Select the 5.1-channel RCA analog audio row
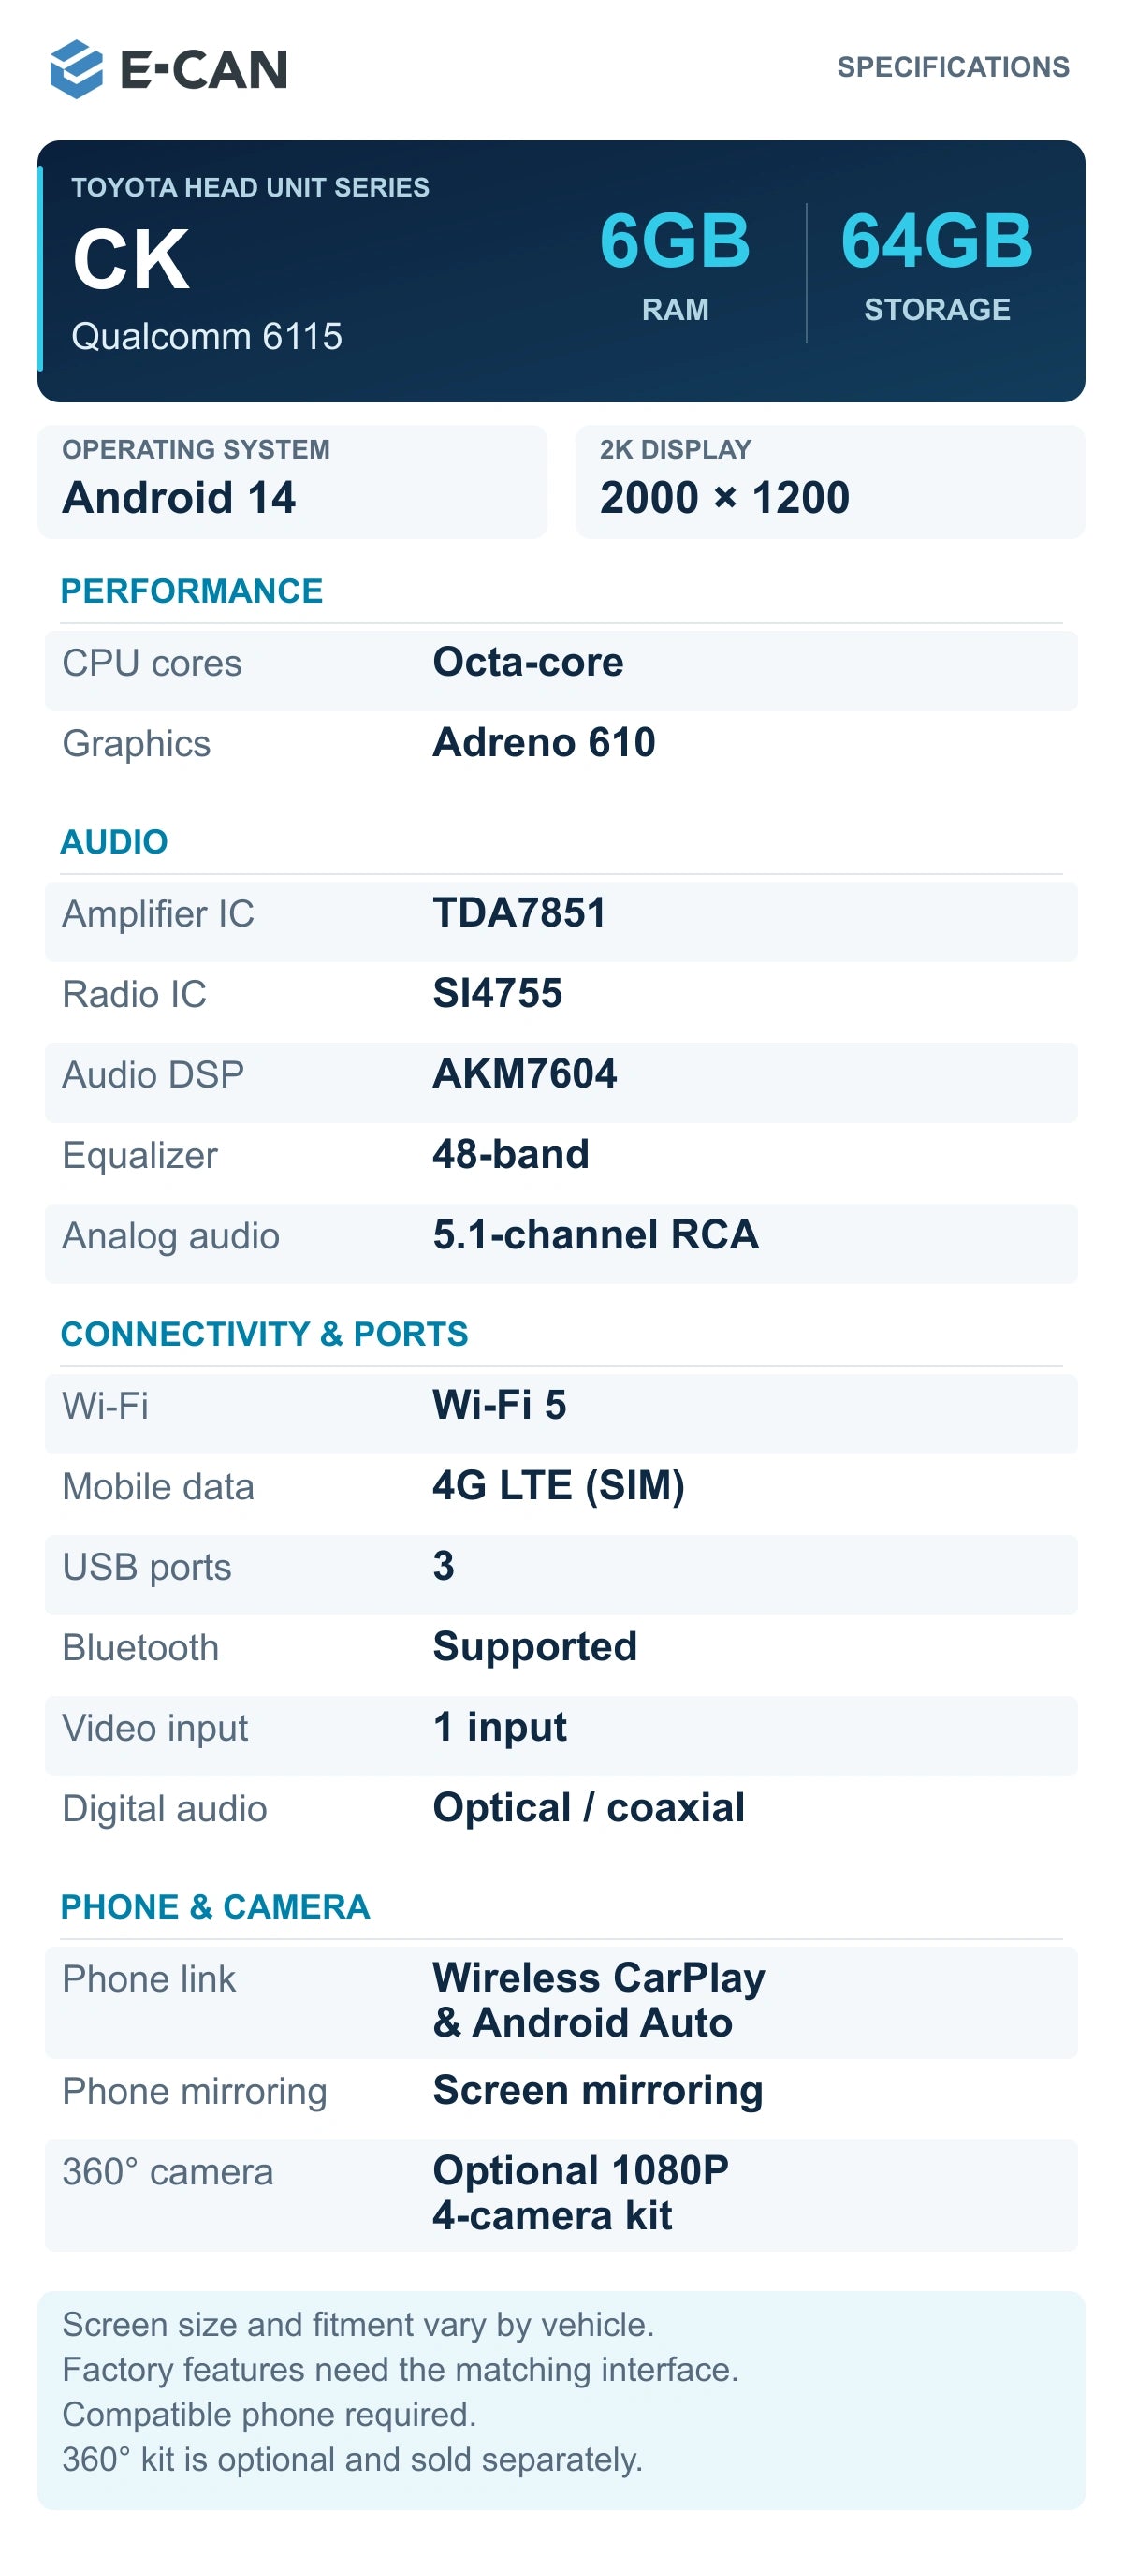The width and height of the screenshot is (1123, 2555). coord(561,1243)
